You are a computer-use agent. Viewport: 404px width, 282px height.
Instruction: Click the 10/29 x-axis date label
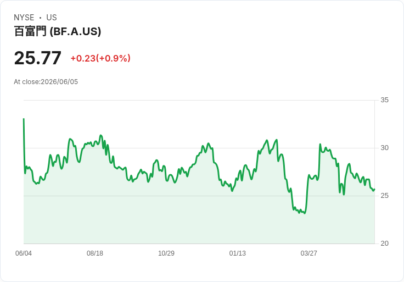[x=166, y=253]
